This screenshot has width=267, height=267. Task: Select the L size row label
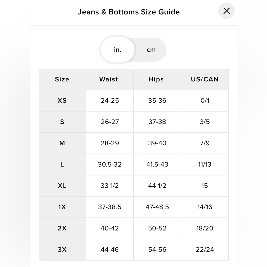(62, 164)
